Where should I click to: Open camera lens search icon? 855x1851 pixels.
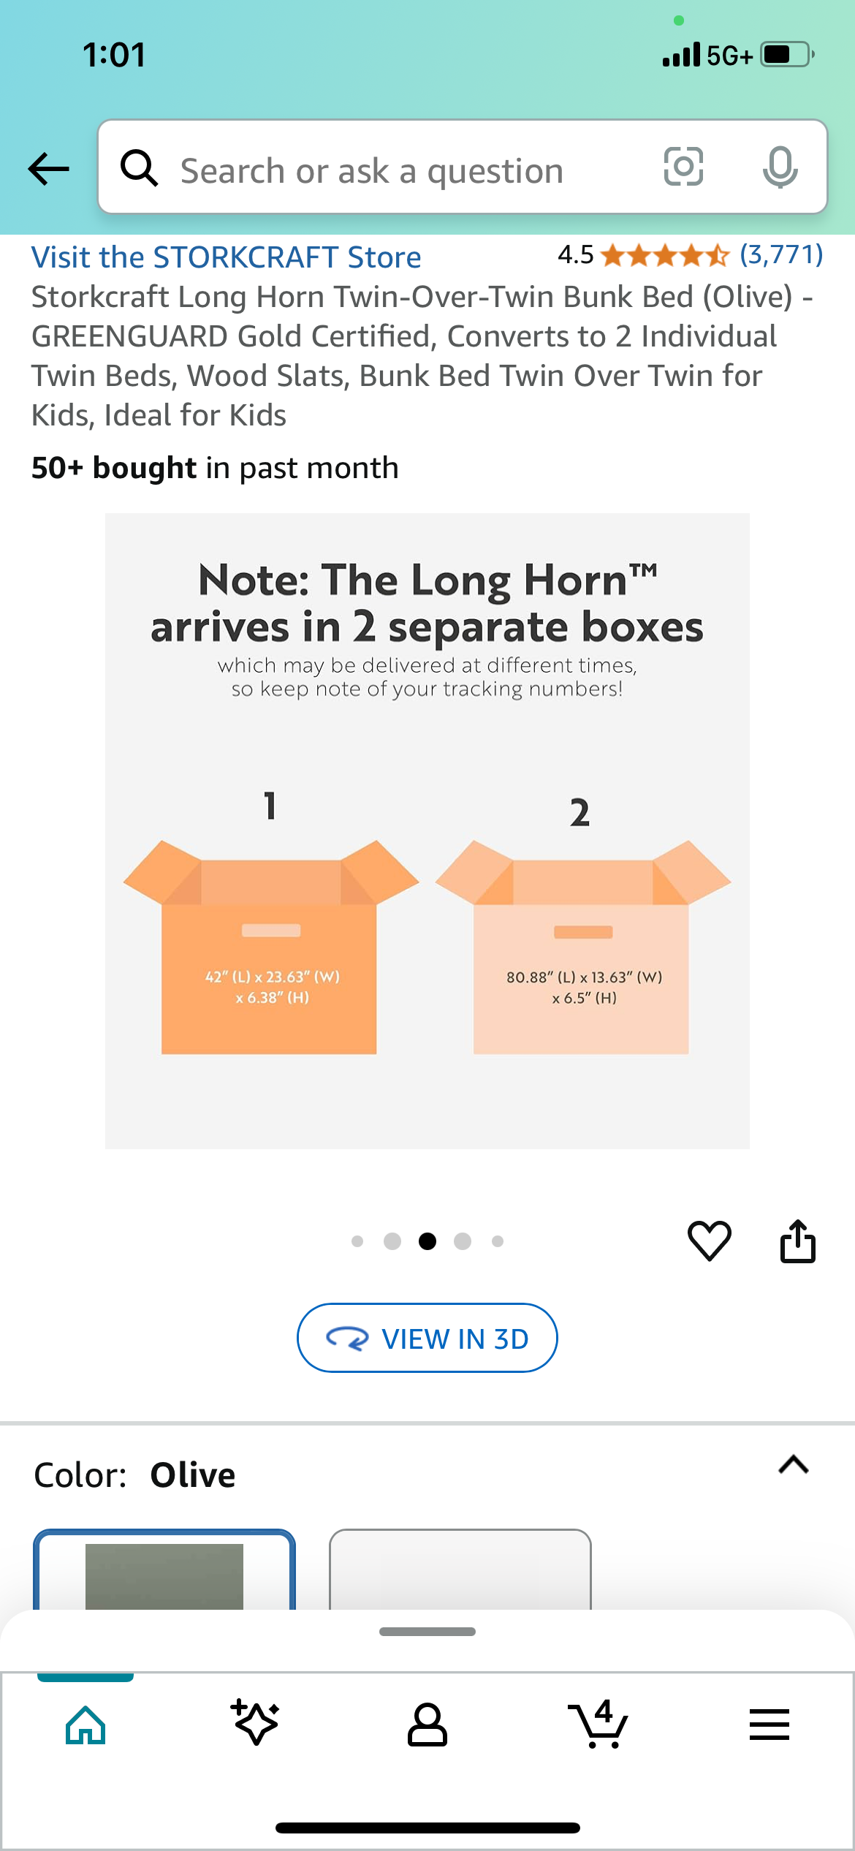tap(683, 167)
